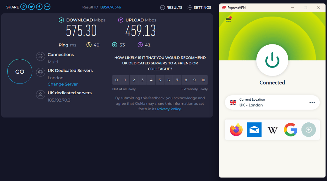Screen dimensions: 327x181
Task: Select IP address 185.192.70.2
Action: click(59, 100)
